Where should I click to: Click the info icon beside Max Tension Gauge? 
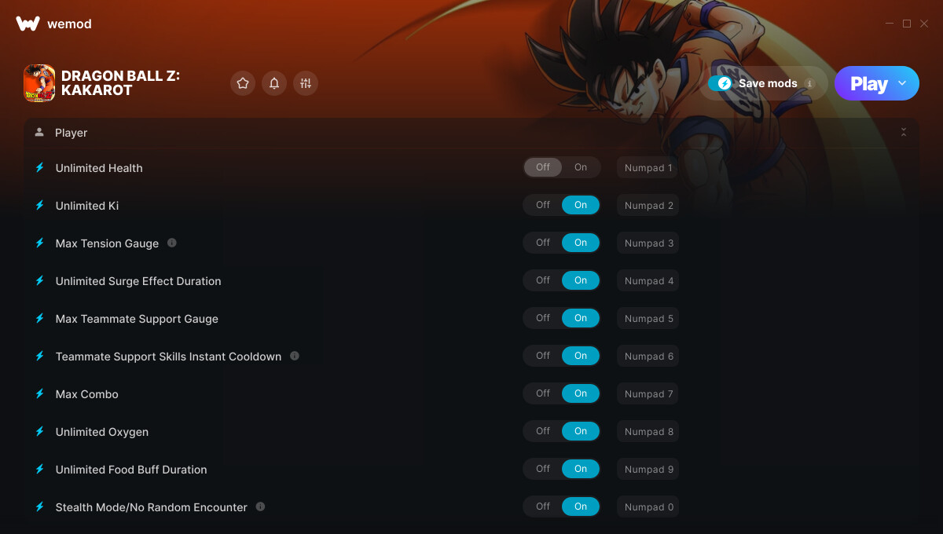[x=172, y=243]
